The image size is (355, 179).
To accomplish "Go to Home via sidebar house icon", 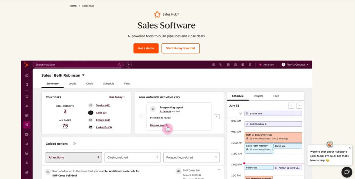I will [x=27, y=75].
